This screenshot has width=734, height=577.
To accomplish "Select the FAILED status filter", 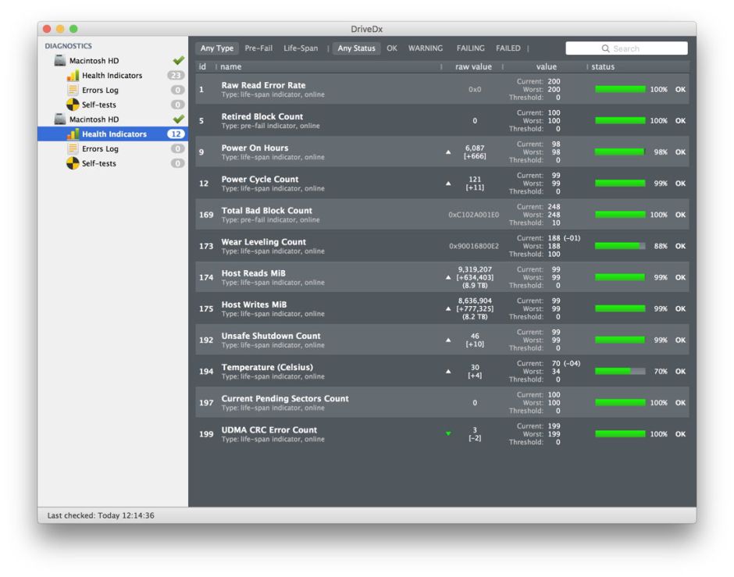I will point(508,48).
